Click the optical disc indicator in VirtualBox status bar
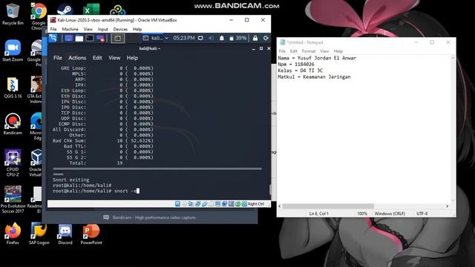Screen dimensions: 475x267 coord(185,204)
